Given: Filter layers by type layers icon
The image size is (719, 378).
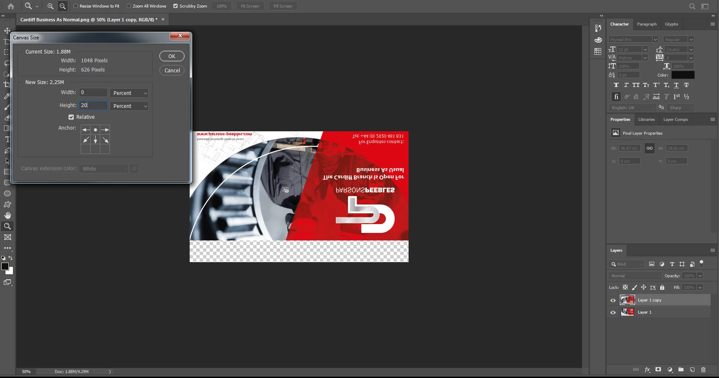Looking at the screenshot, I should [672, 264].
